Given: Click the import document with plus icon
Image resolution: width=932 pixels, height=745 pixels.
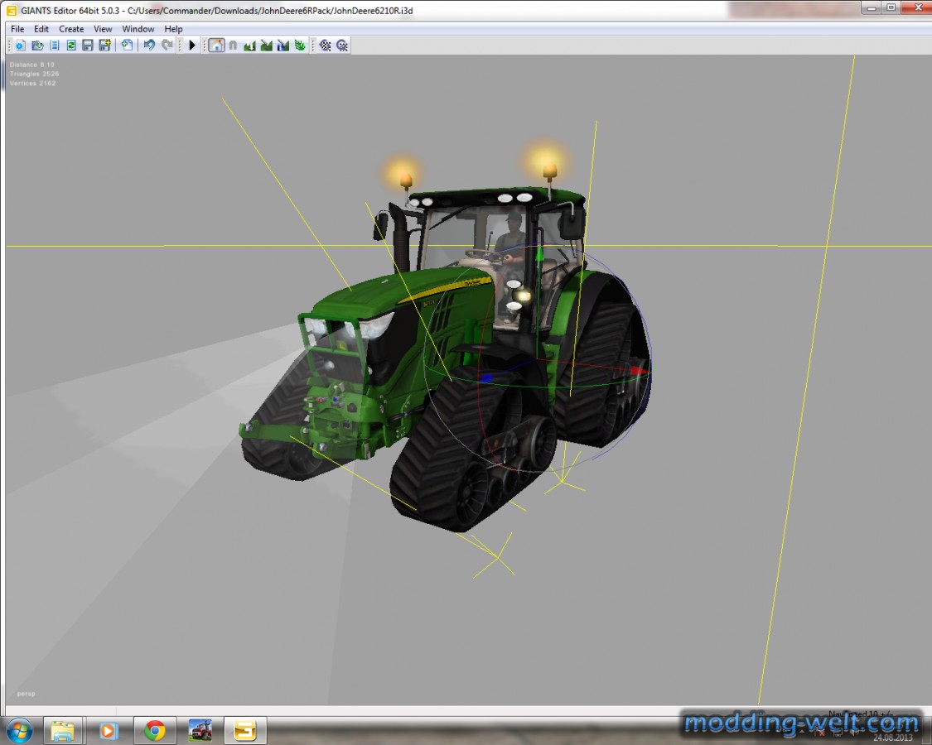Looking at the screenshot, I should (x=127, y=46).
